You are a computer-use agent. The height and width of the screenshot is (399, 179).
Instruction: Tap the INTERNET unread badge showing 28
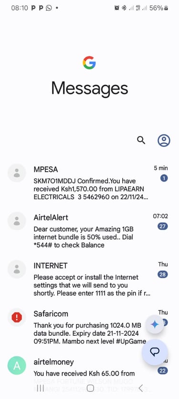click(162, 274)
